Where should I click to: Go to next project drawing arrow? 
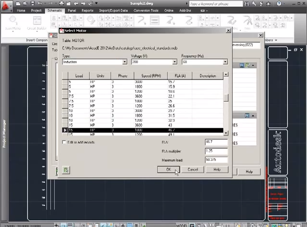tap(83, 3)
